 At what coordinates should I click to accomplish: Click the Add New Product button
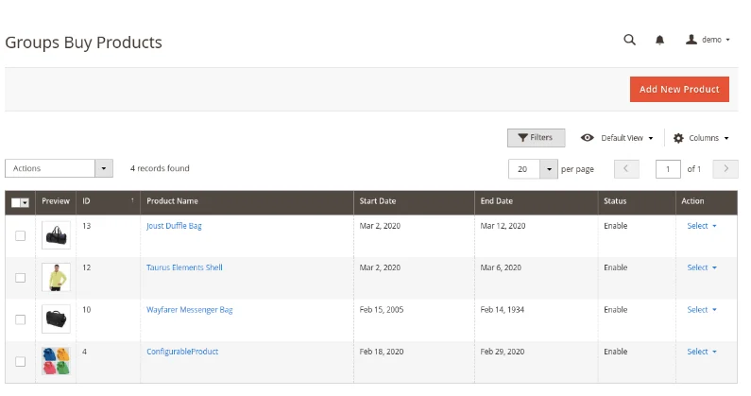[679, 89]
